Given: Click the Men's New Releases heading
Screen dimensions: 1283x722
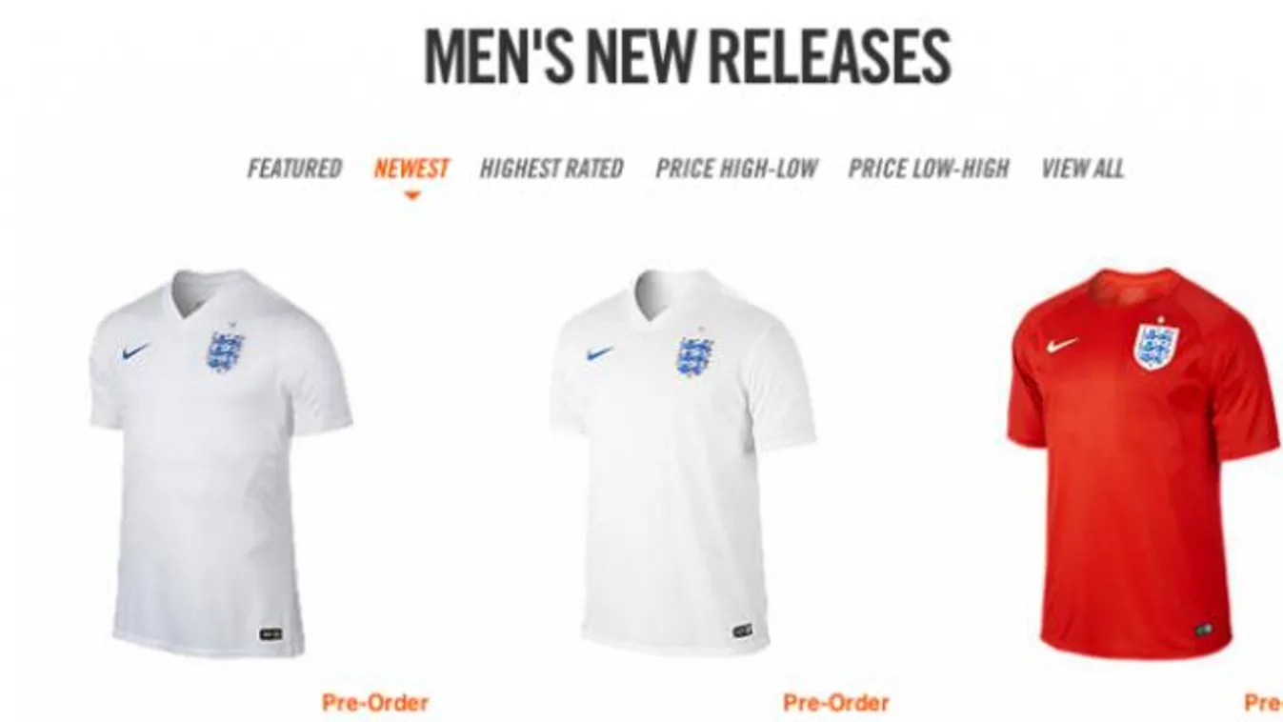Looking at the screenshot, I should click(687, 56).
